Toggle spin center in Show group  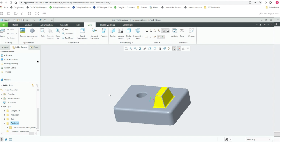pos(163,37)
